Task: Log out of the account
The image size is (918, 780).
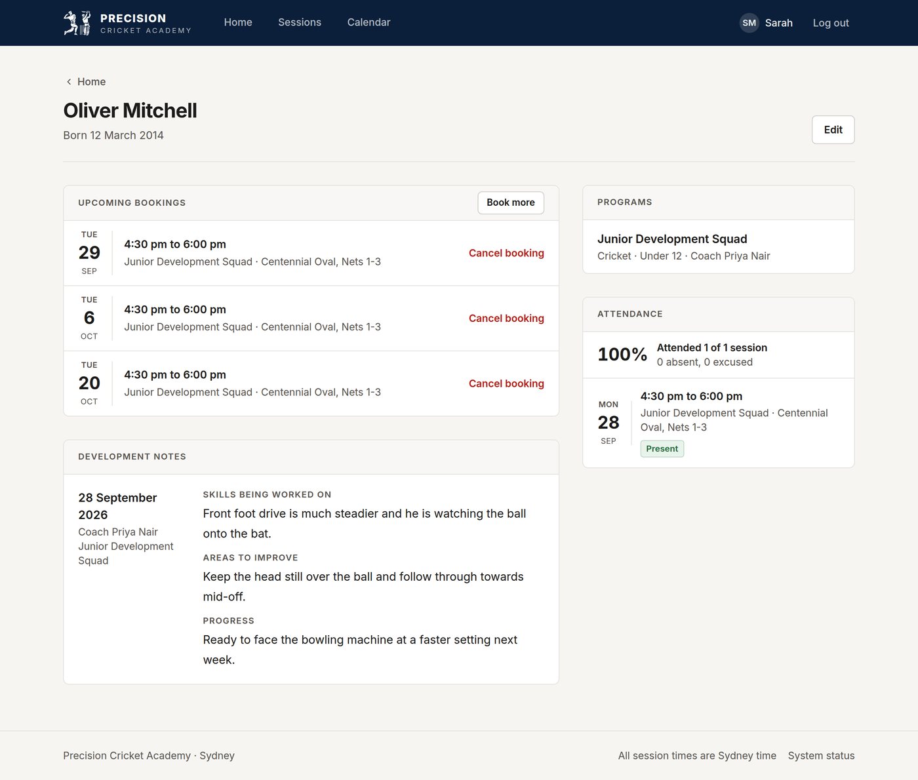Action: click(x=831, y=23)
